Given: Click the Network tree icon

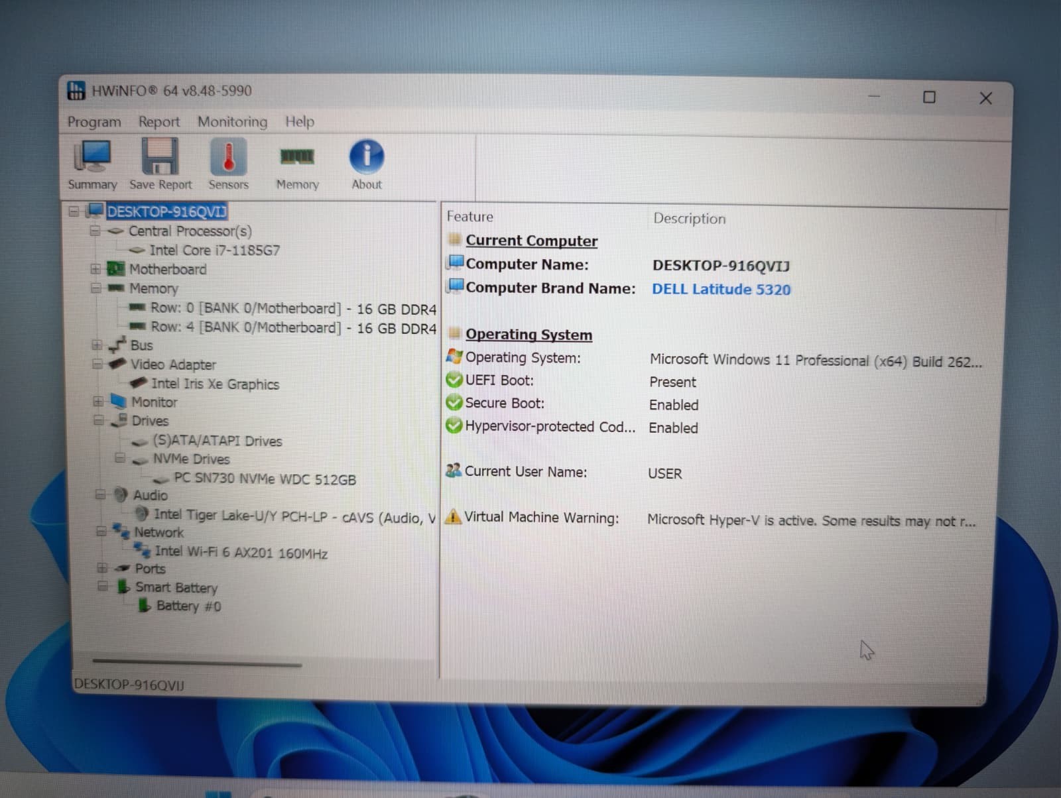Looking at the screenshot, I should [121, 531].
